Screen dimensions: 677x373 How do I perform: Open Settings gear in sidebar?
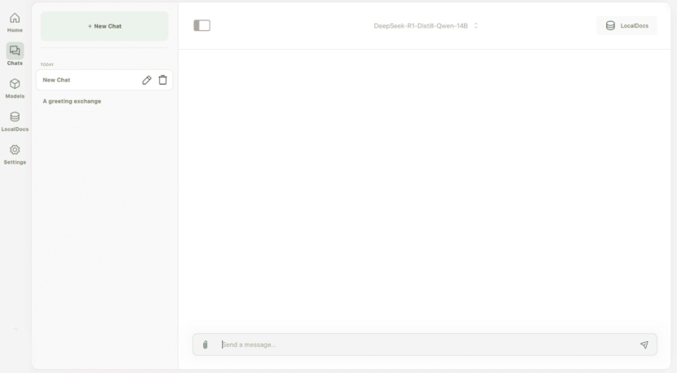pyautogui.click(x=15, y=150)
